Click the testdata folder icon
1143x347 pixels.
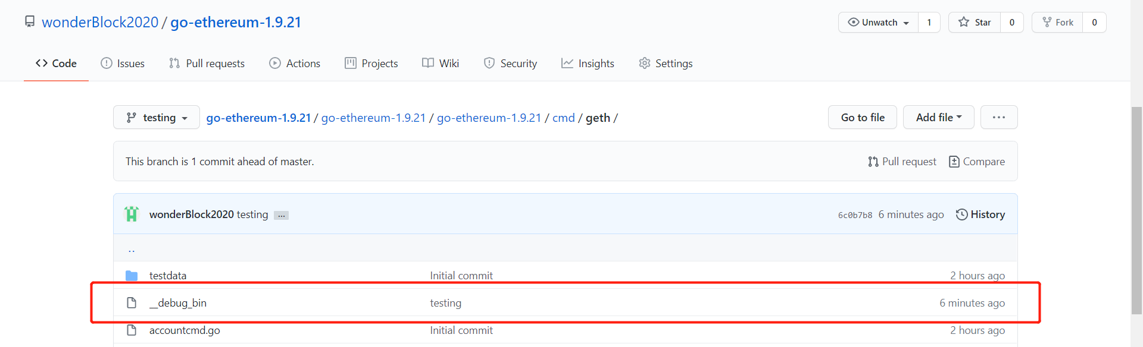(132, 276)
